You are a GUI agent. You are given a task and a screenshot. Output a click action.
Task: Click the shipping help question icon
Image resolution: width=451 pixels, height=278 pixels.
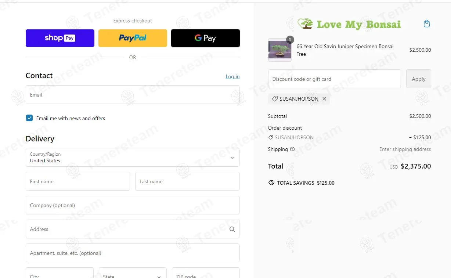(x=292, y=149)
